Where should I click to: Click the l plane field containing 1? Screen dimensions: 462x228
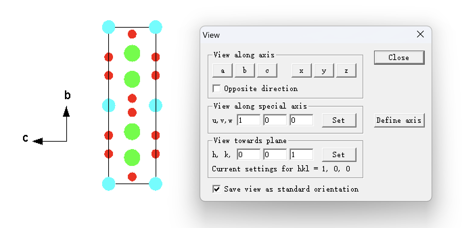301,154
